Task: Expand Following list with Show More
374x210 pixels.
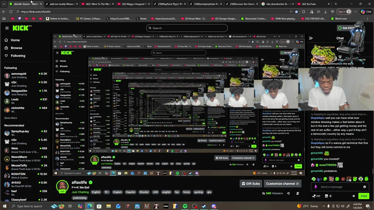Action: pos(11,118)
